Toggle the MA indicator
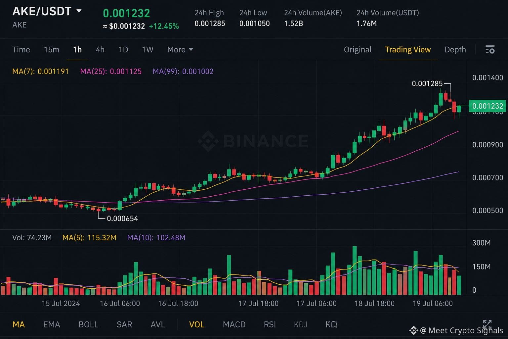 [19, 324]
